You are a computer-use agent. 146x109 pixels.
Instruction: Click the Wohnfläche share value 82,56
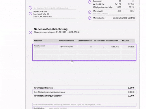point(131,4)
